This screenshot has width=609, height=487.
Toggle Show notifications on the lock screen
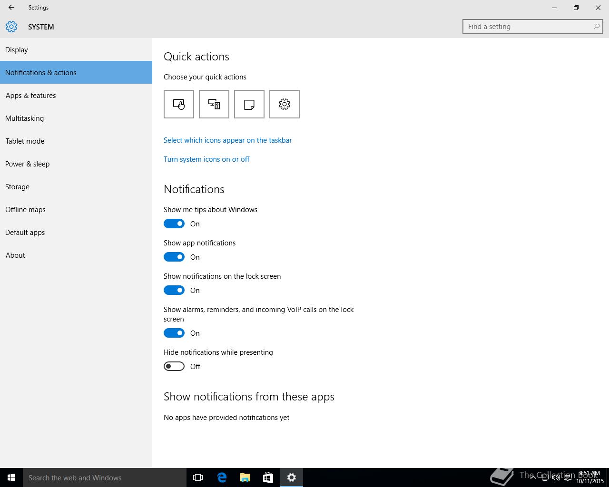174,290
